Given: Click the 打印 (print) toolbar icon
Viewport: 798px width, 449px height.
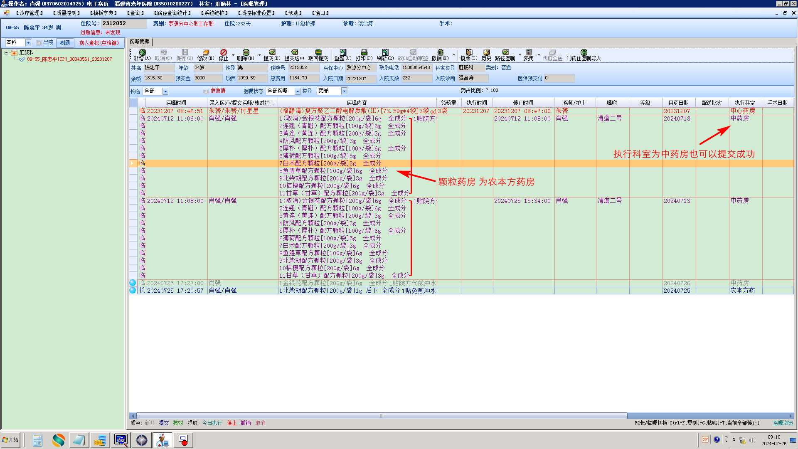Looking at the screenshot, I should pos(364,52).
